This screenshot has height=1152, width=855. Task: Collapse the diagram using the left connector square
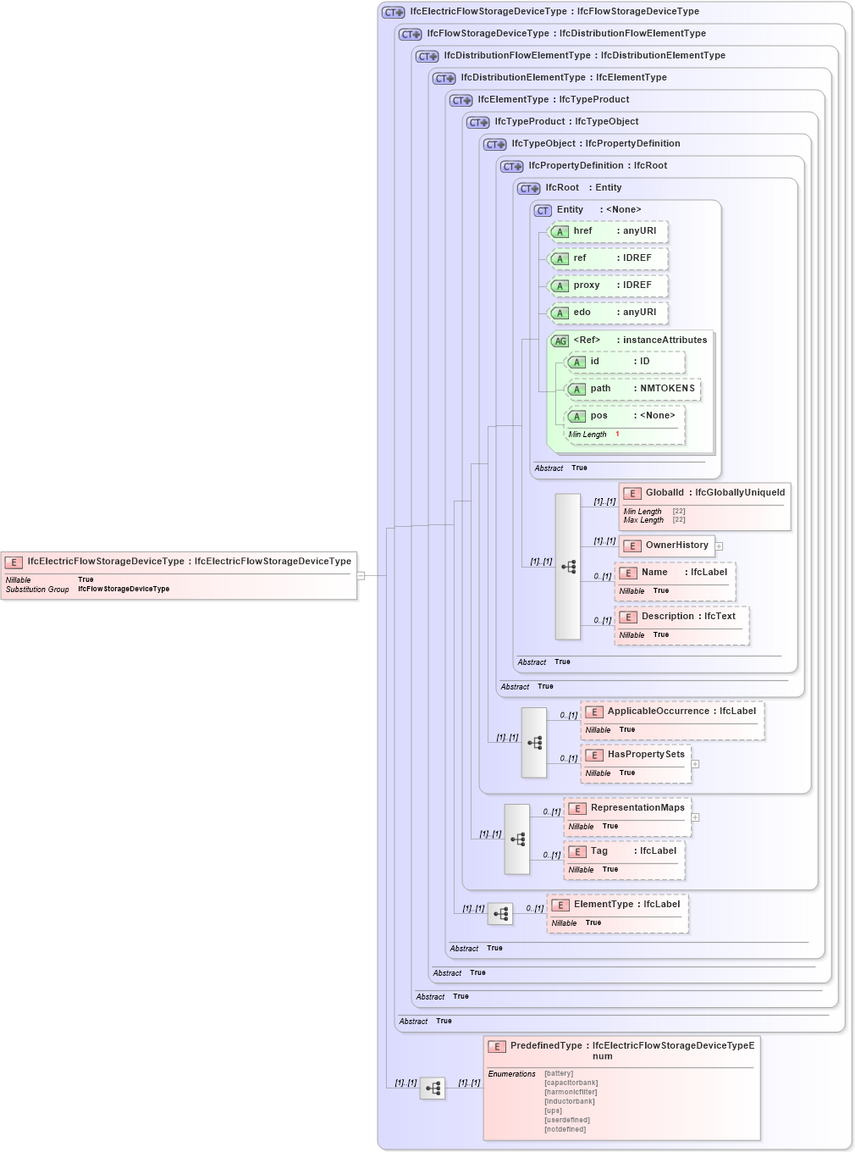(x=361, y=574)
